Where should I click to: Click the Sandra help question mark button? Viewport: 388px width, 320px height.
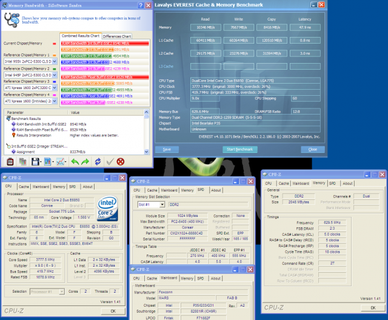(x=141, y=5)
